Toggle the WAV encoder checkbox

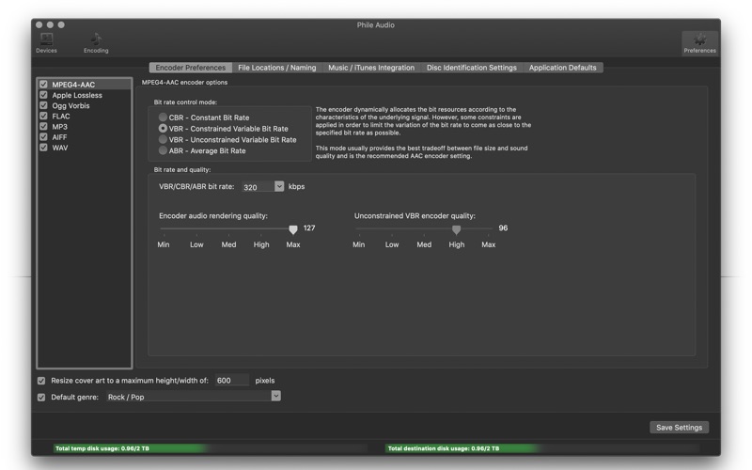coord(43,148)
